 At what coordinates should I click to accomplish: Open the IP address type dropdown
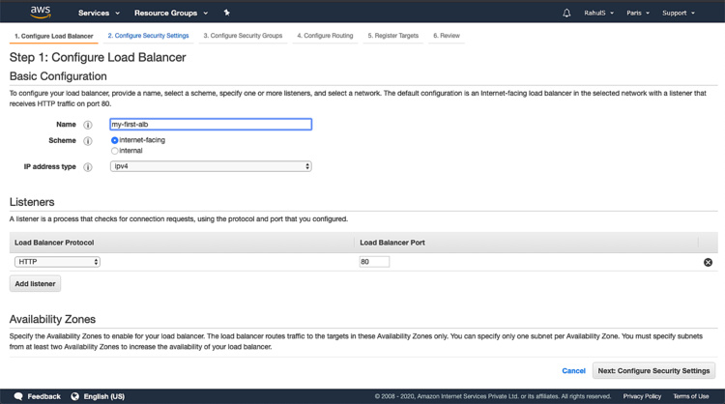pos(211,166)
